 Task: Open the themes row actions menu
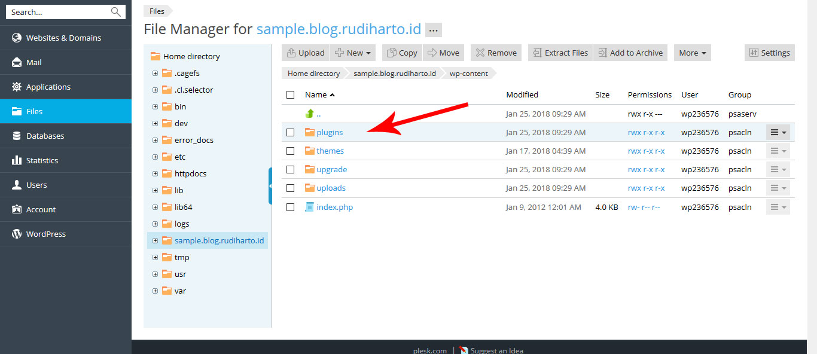778,151
